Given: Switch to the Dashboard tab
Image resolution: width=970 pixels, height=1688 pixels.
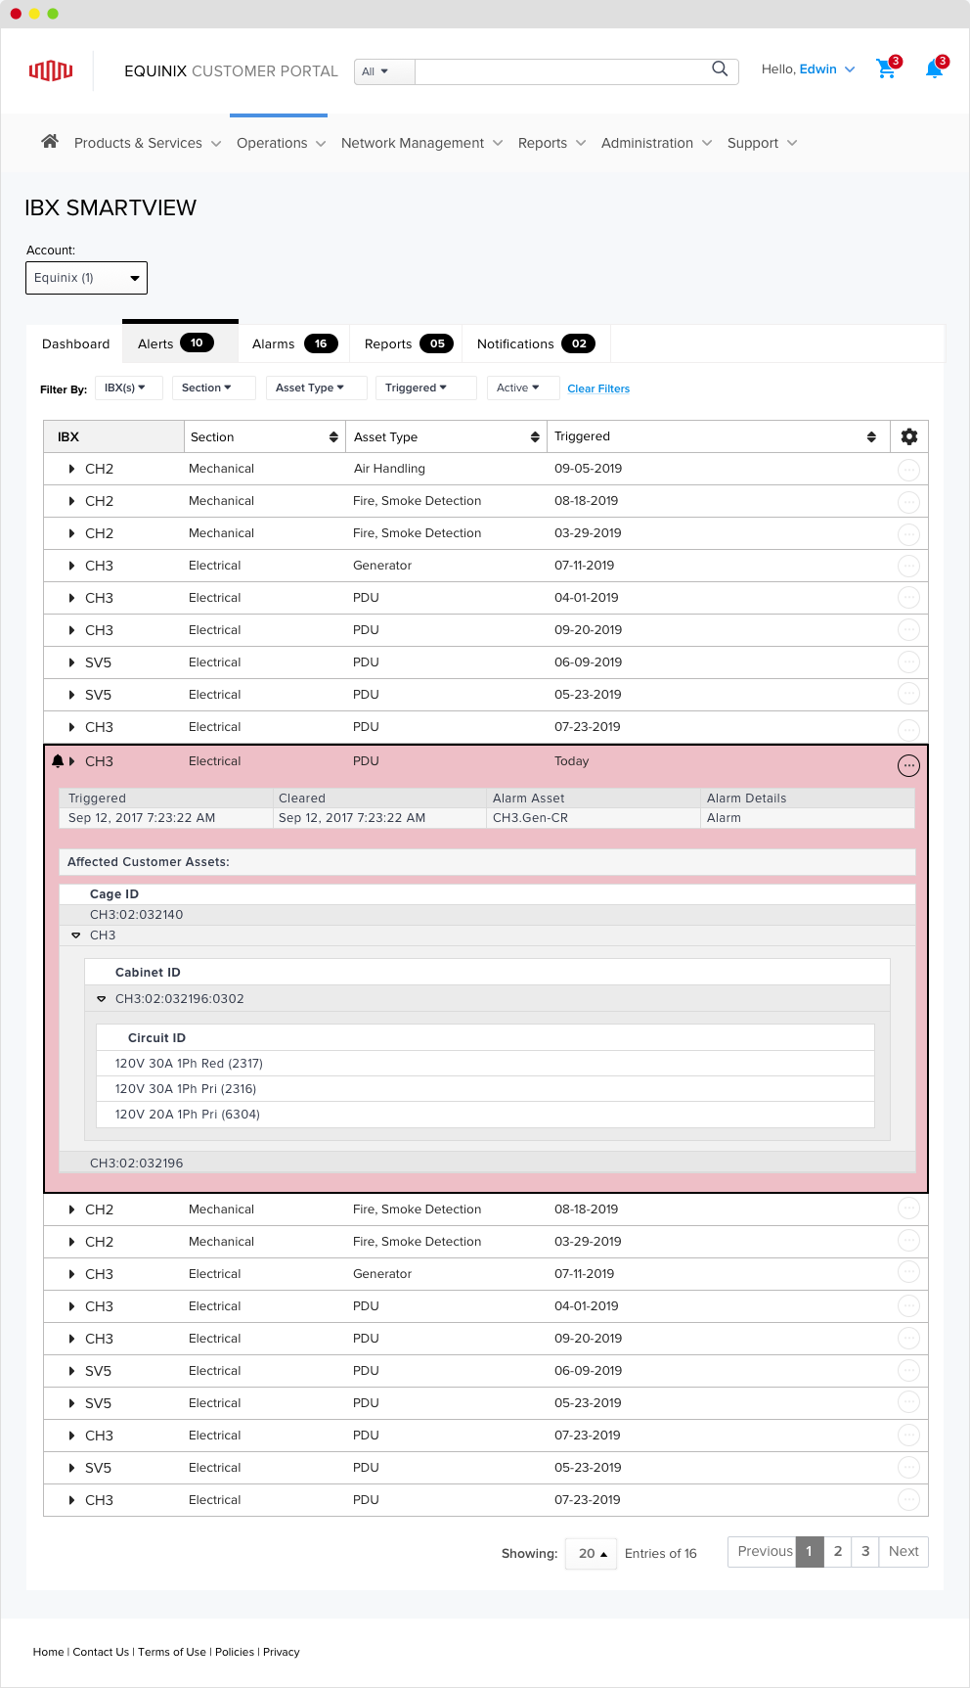Looking at the screenshot, I should [75, 343].
